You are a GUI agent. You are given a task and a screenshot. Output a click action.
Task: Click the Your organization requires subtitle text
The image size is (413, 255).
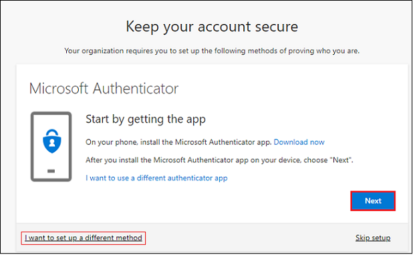click(212, 51)
